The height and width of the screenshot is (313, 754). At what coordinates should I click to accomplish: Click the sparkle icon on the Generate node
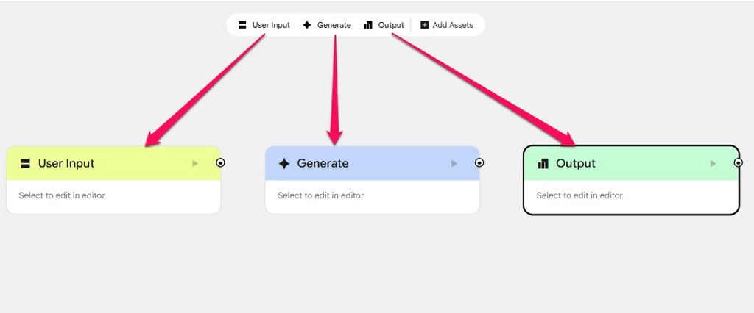coord(284,163)
